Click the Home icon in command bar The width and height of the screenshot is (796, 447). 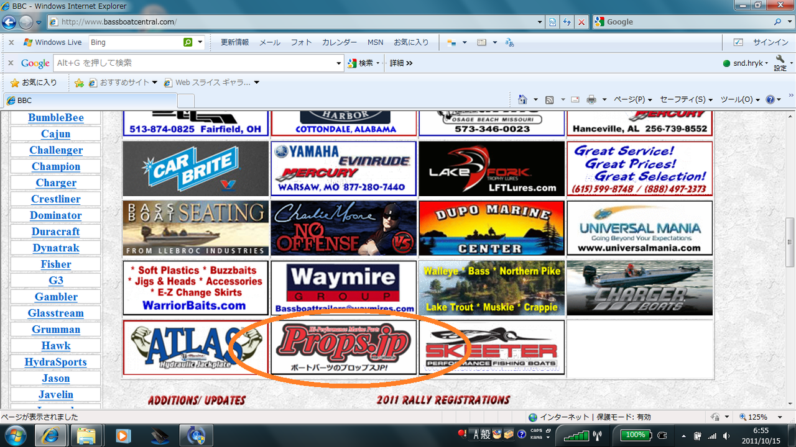[522, 99]
